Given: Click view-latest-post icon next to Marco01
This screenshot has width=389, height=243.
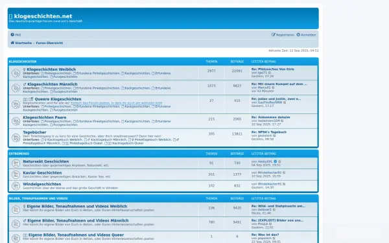Looking at the screenshot, I should pyautogui.click(x=274, y=87).
